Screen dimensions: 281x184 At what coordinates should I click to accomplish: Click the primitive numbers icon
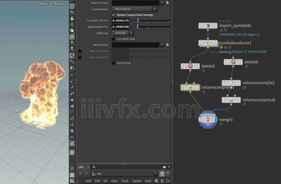pos(72,106)
